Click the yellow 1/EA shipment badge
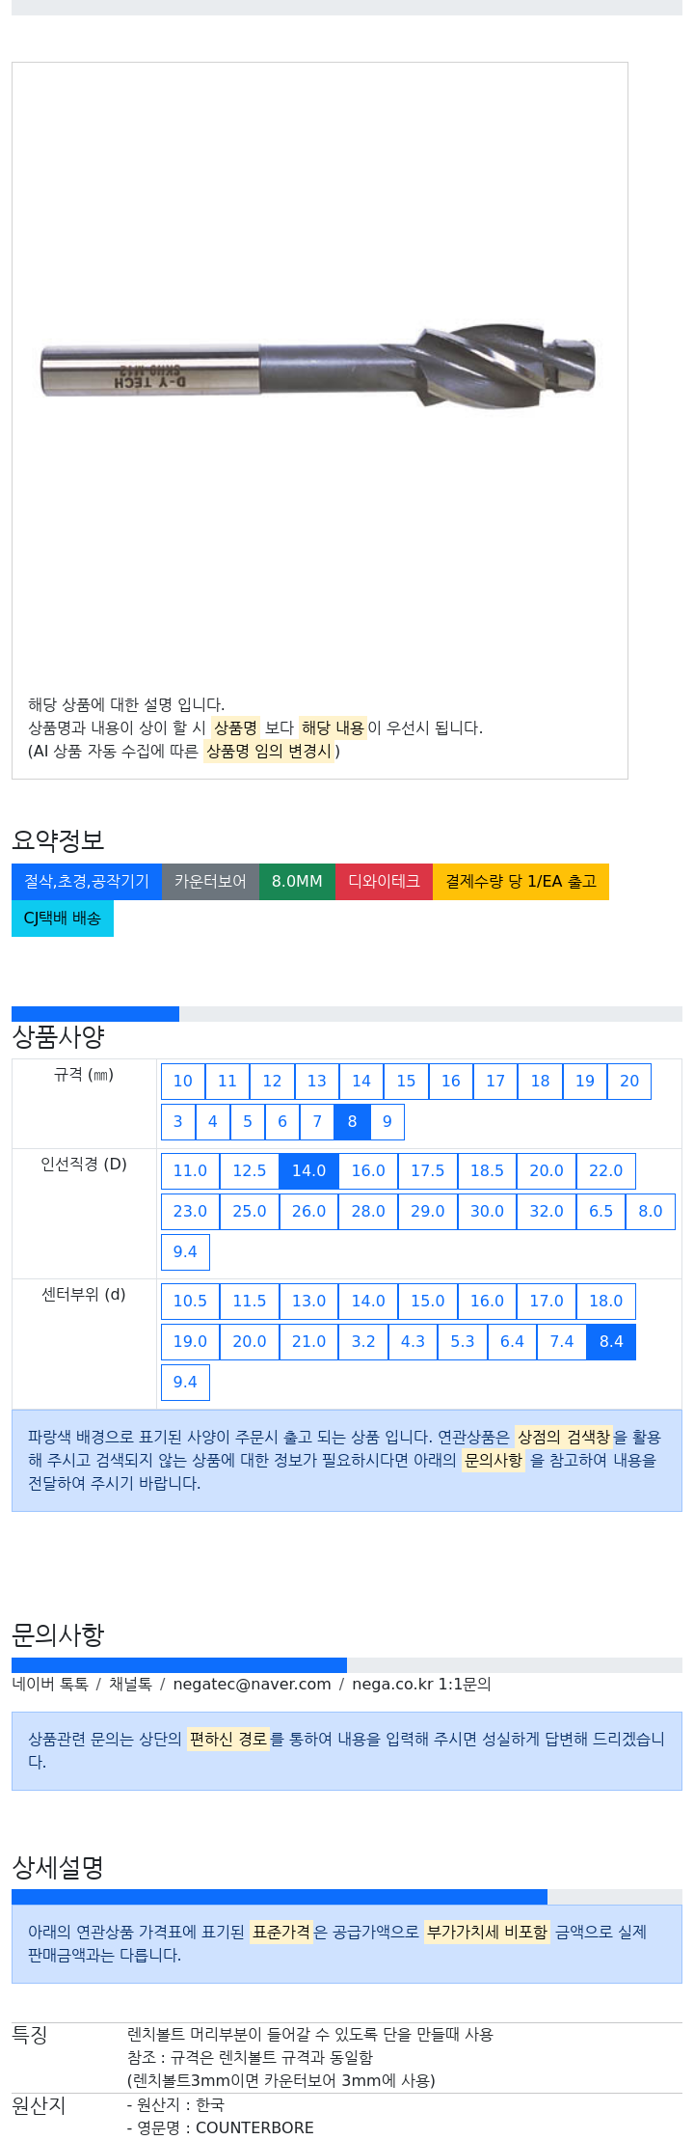 pos(520,882)
